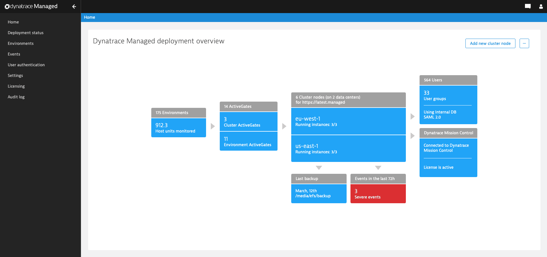Go to Home in sidebar
Viewport: 547px width, 257px height.
pos(13,22)
